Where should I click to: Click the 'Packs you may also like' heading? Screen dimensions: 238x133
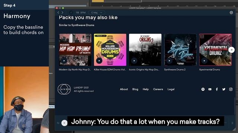click(x=88, y=17)
